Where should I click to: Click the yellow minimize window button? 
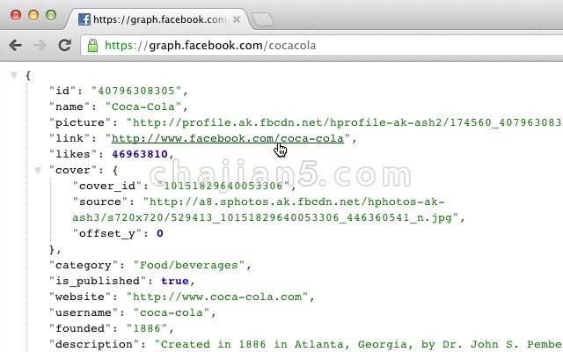33,15
